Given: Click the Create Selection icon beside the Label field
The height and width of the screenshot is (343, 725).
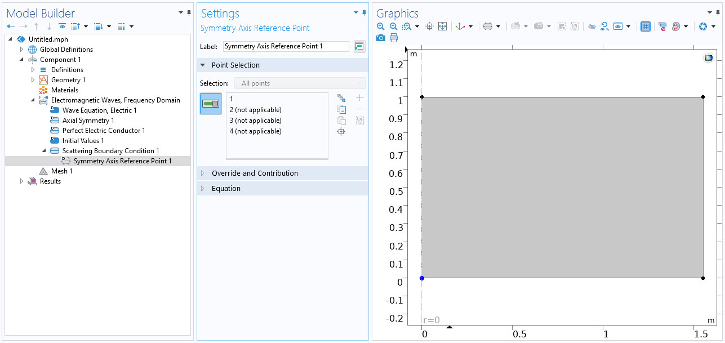Looking at the screenshot, I should pyautogui.click(x=359, y=46).
